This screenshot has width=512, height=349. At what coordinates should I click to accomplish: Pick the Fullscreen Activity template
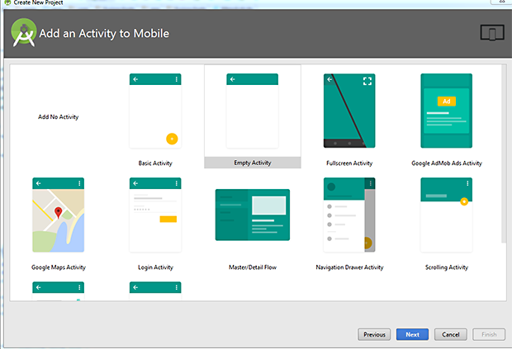point(349,111)
